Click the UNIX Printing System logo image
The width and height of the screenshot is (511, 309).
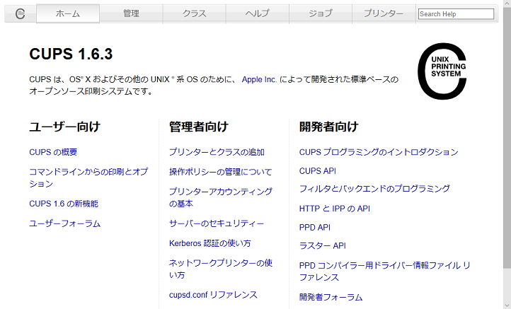(442, 71)
